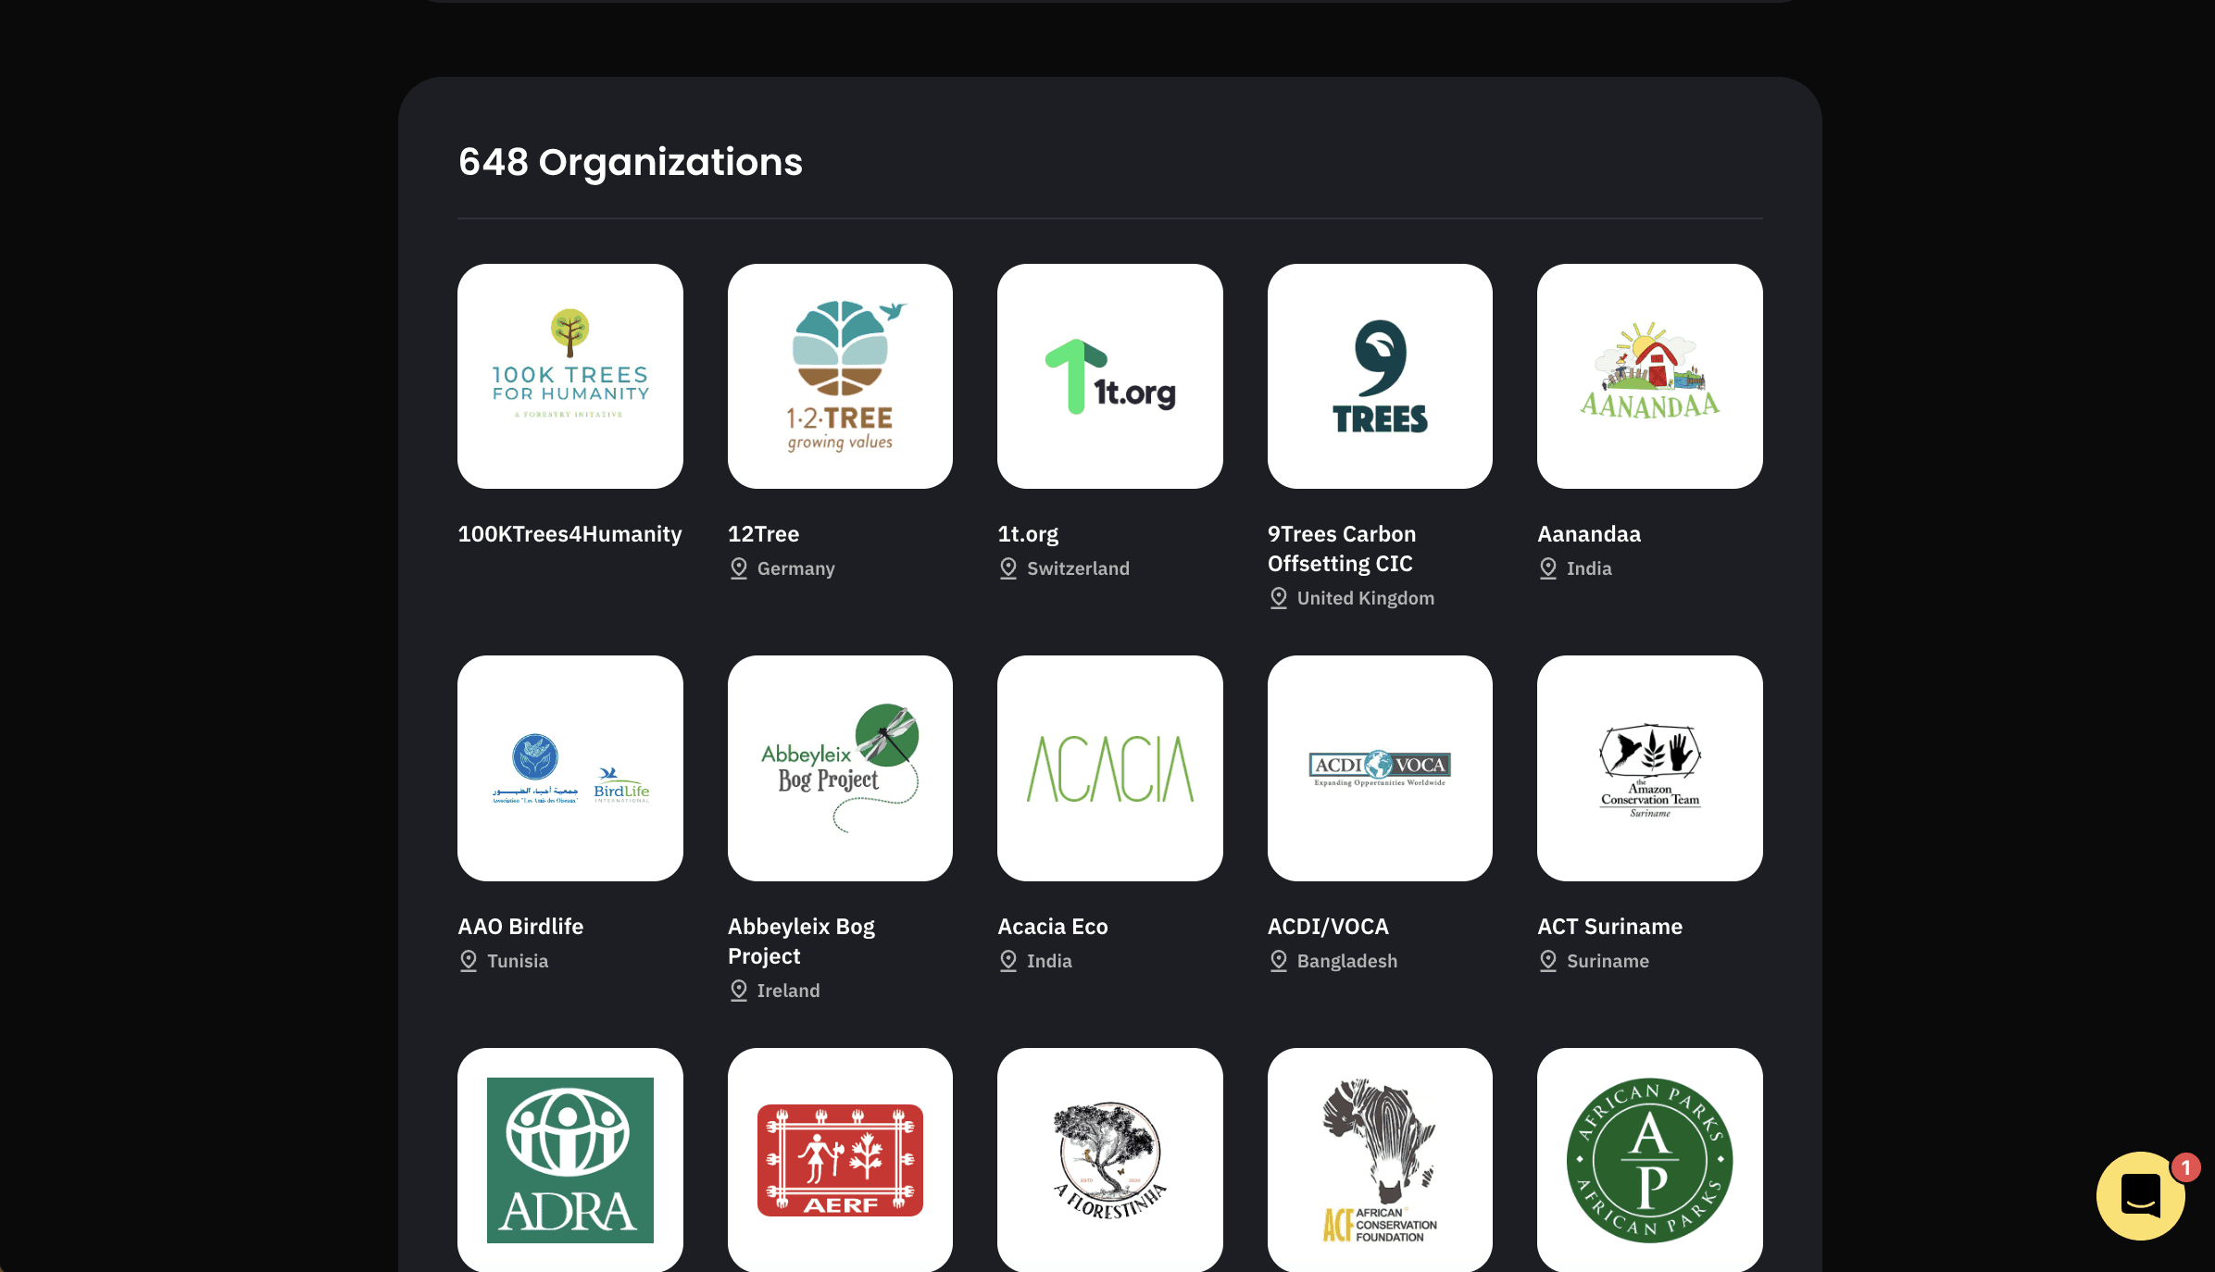Viewport: 2215px width, 1272px height.
Task: Click the location pin beside Switzerland
Action: [x=1008, y=568]
